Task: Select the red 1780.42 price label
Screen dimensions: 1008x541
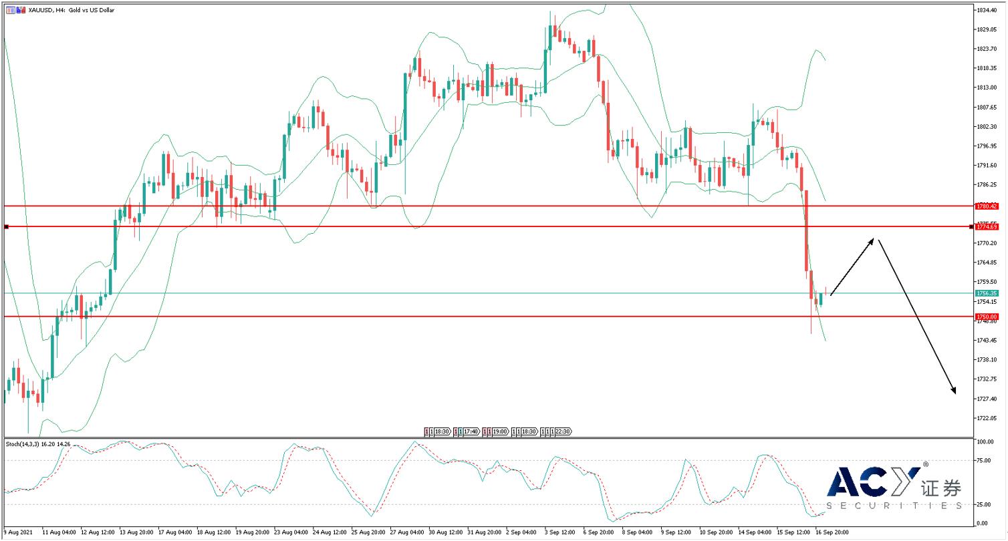Action: tap(987, 206)
